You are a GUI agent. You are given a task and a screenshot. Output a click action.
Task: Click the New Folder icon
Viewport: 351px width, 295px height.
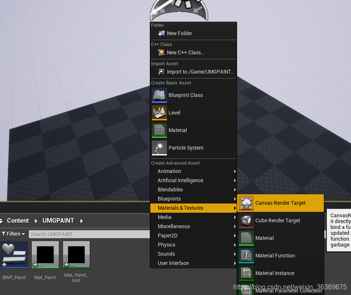[x=161, y=33]
